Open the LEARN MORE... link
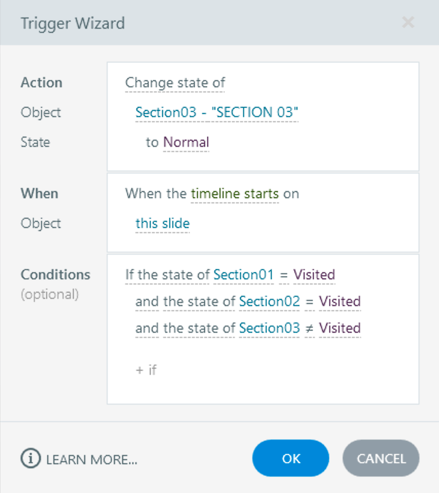This screenshot has height=493, width=439. (91, 459)
